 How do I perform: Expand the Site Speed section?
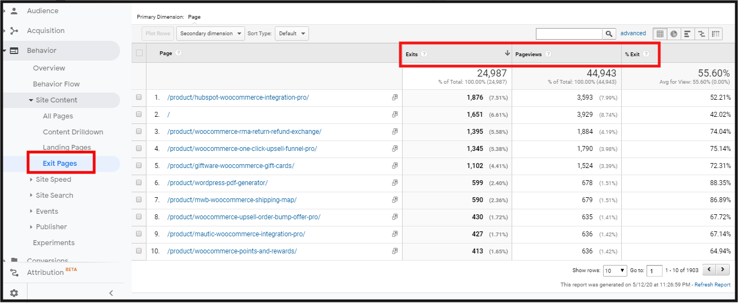tap(53, 180)
